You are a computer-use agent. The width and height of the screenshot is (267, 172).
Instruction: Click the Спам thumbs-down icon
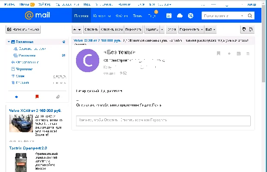(x=13, y=76)
